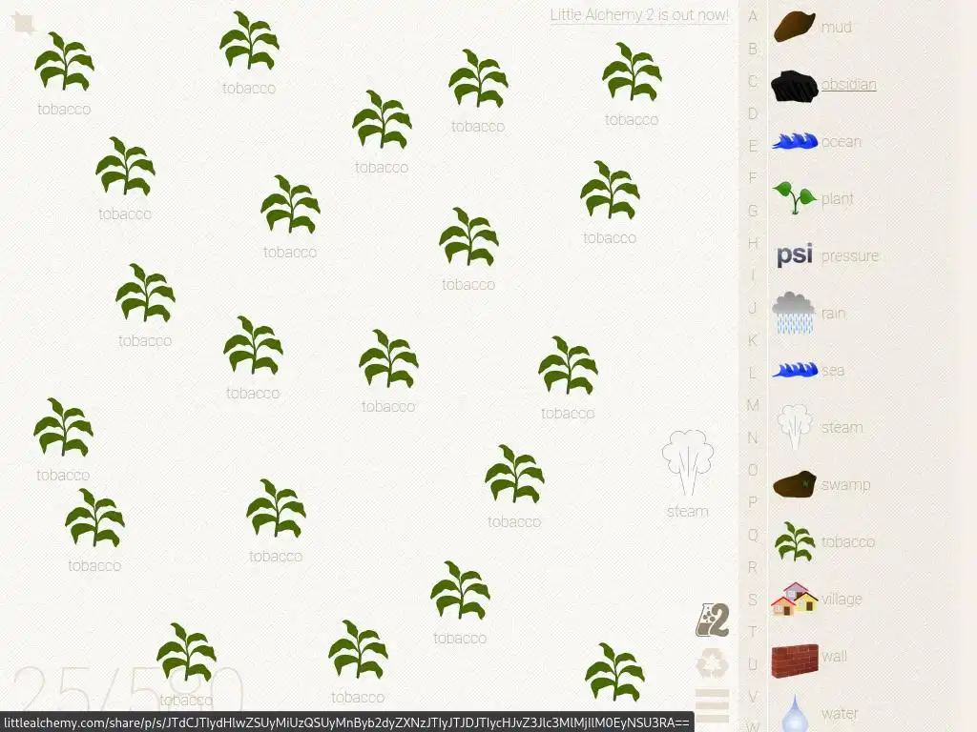Open the hamburger menu icon
The width and height of the screenshot is (977, 732).
click(712, 705)
